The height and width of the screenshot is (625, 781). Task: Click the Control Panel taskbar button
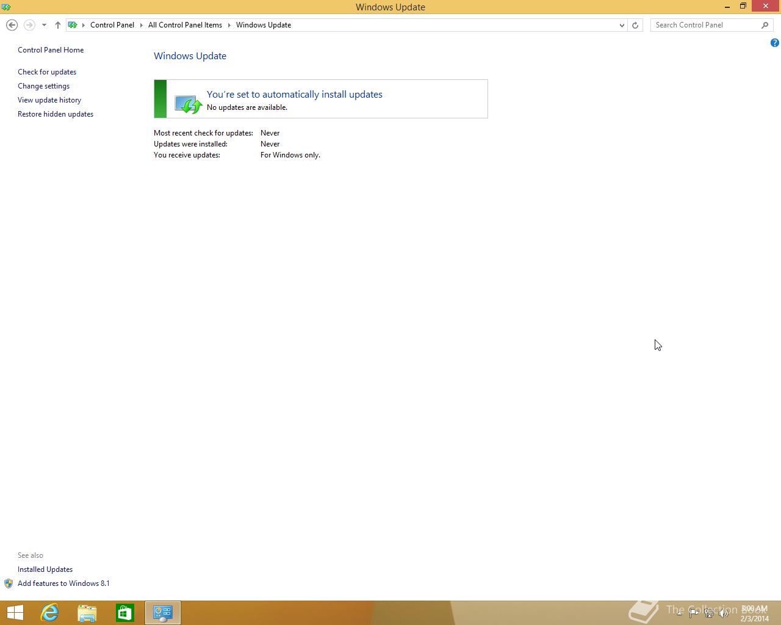coord(163,612)
